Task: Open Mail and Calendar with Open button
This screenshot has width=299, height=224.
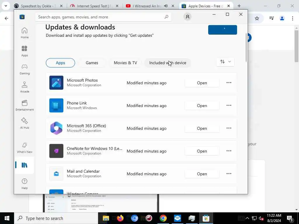Action: [x=202, y=174]
